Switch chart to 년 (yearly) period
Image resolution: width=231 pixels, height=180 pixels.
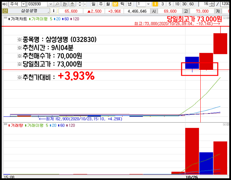click(130, 4)
